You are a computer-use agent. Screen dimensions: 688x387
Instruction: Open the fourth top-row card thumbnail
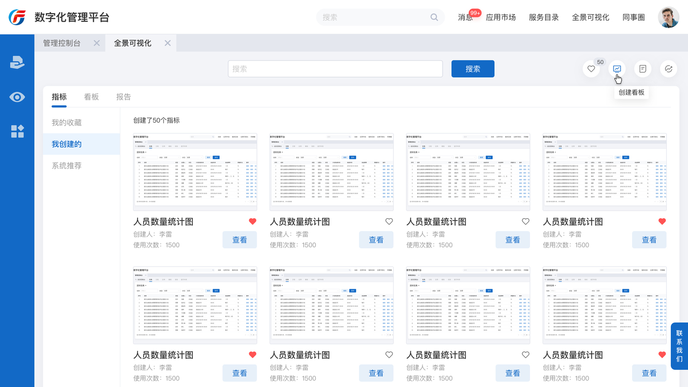(604, 172)
